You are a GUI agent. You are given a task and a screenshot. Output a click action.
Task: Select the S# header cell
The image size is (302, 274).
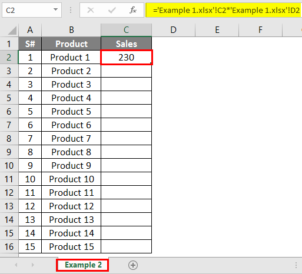tap(30, 44)
